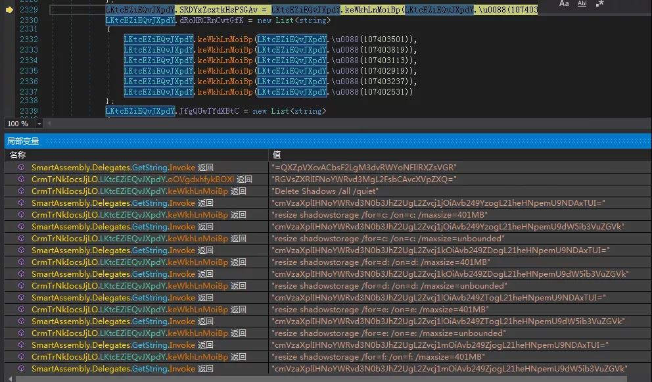Image resolution: width=652 pixels, height=382 pixels.
Task: Enable the regular expression (.*) search option
Action: [x=601, y=4]
